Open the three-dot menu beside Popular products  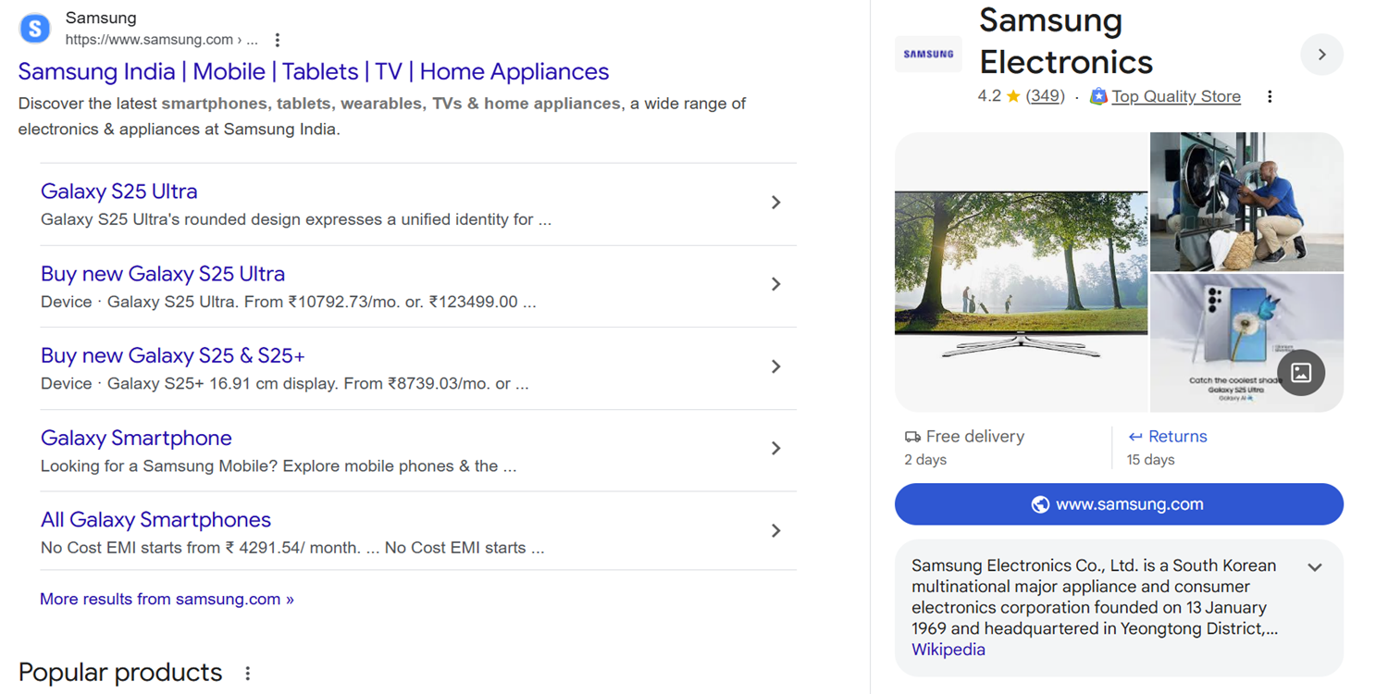click(247, 673)
